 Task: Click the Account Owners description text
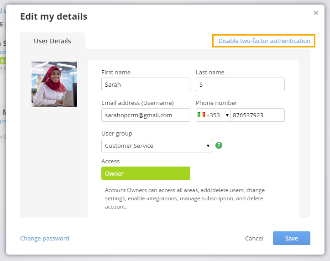tap(185, 198)
